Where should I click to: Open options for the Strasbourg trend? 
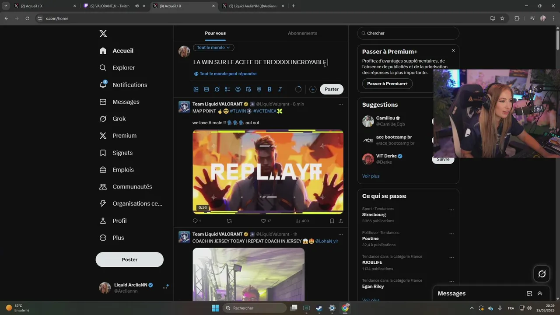click(x=451, y=210)
